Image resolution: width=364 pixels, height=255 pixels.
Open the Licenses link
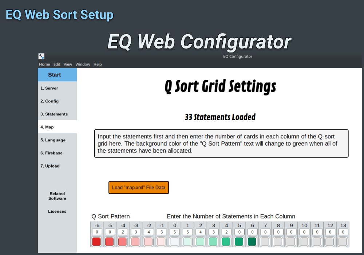click(x=57, y=211)
